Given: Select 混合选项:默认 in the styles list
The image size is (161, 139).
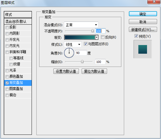Looking at the screenshot, I should pos(18,22).
